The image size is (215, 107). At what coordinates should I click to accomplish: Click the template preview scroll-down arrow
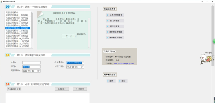click(89, 47)
